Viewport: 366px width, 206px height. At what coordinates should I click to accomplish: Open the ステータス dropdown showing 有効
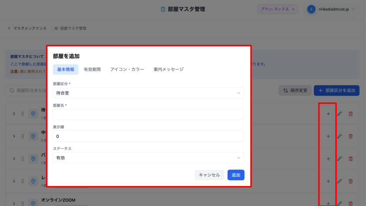[148, 158]
